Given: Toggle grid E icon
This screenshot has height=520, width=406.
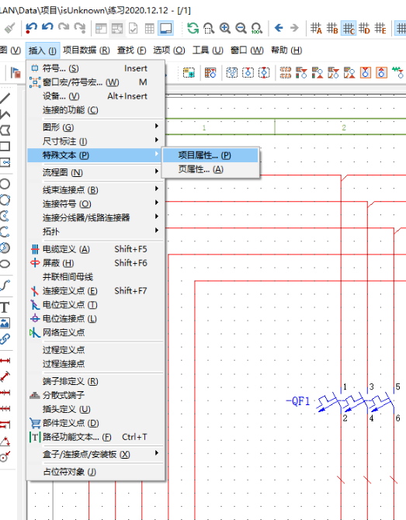Looking at the screenshot, I should 380,28.
